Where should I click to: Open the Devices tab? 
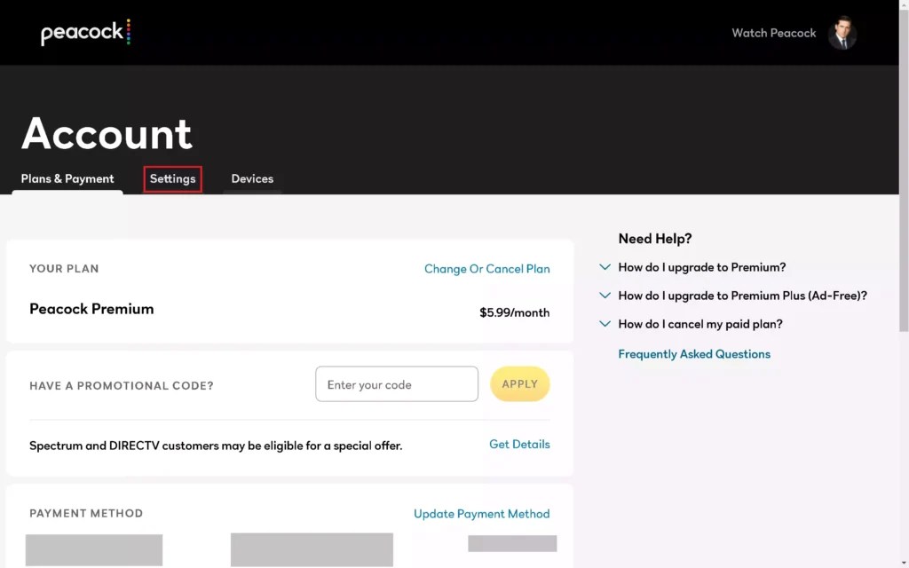(x=252, y=178)
